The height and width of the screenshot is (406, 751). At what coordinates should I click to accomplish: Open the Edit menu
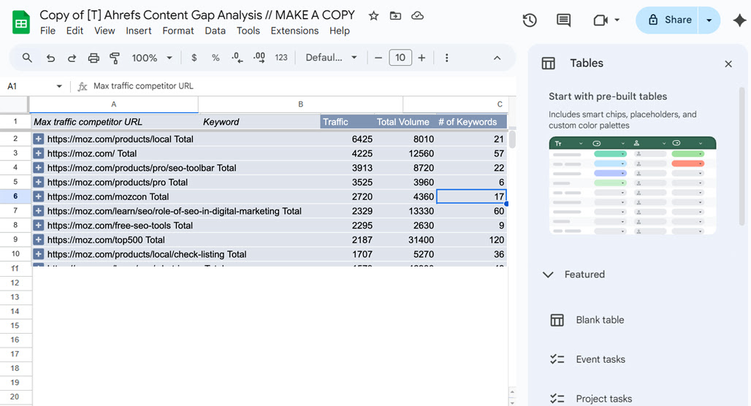pos(75,31)
